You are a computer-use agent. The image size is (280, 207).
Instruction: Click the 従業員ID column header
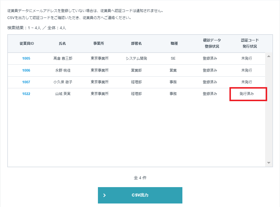(x=26, y=43)
